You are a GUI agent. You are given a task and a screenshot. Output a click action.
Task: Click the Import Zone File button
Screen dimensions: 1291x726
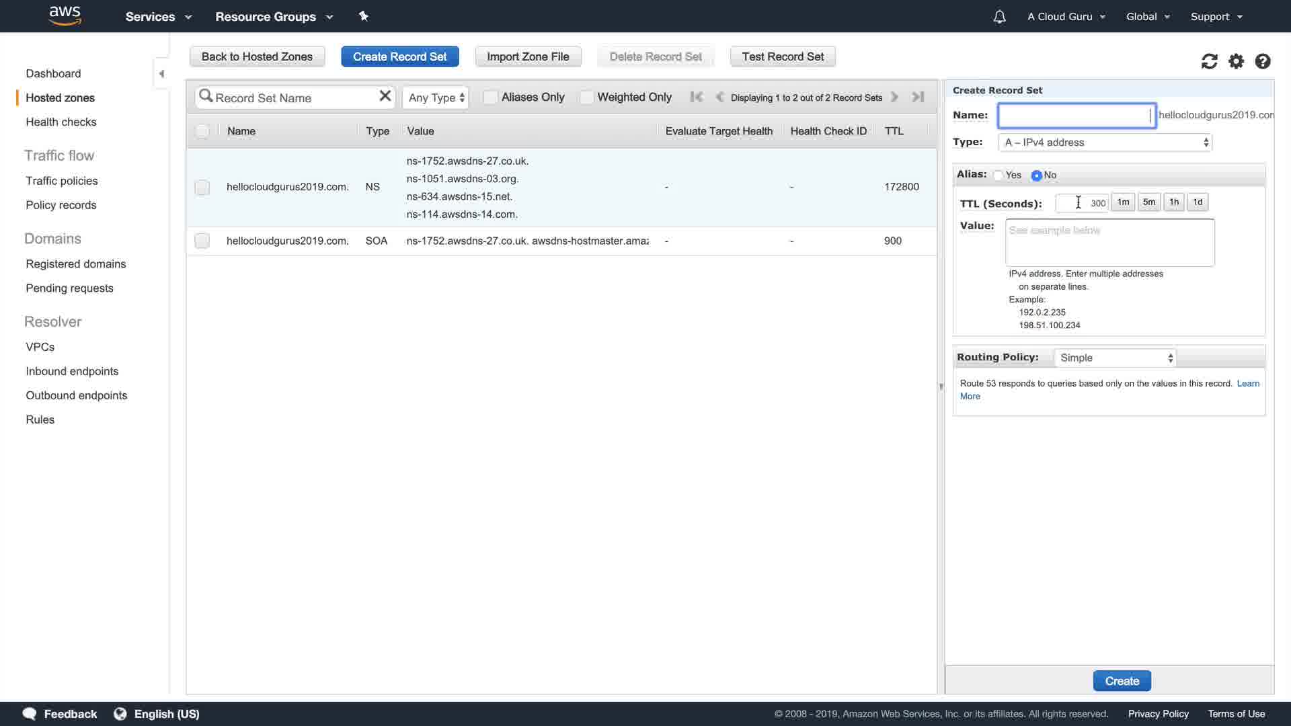pos(528,56)
